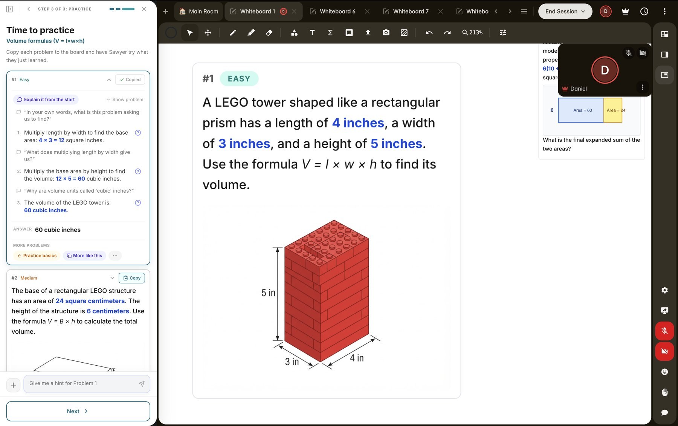Image resolution: width=678 pixels, height=426 pixels.
Task: Open the settings gear
Action: [x=665, y=290]
